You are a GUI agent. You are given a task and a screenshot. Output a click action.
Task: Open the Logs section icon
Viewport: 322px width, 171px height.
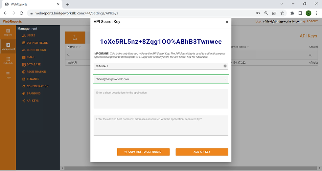8,75
